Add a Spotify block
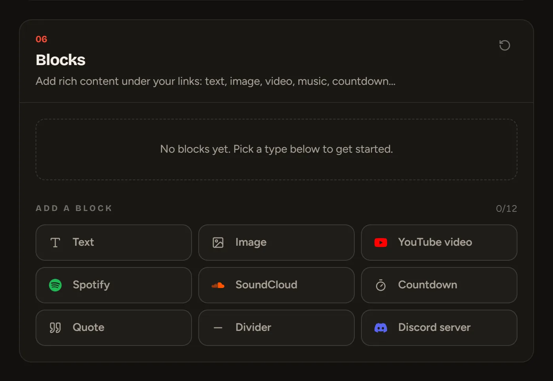The image size is (553, 381). [114, 285]
